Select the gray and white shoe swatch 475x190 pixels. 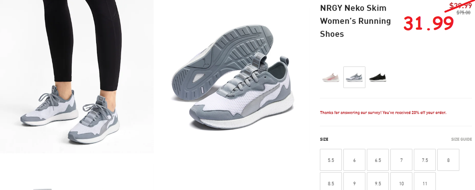[354, 77]
